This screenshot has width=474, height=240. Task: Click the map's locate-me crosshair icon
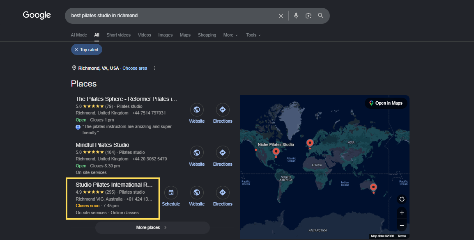tap(402, 199)
